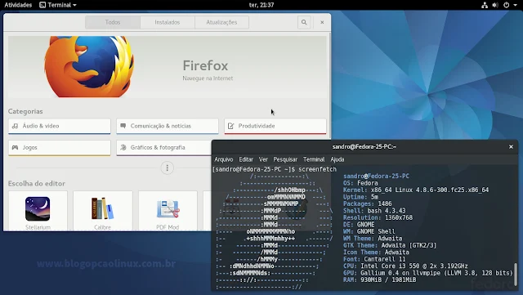Open the Gráficos & fotografia category

coord(164,147)
